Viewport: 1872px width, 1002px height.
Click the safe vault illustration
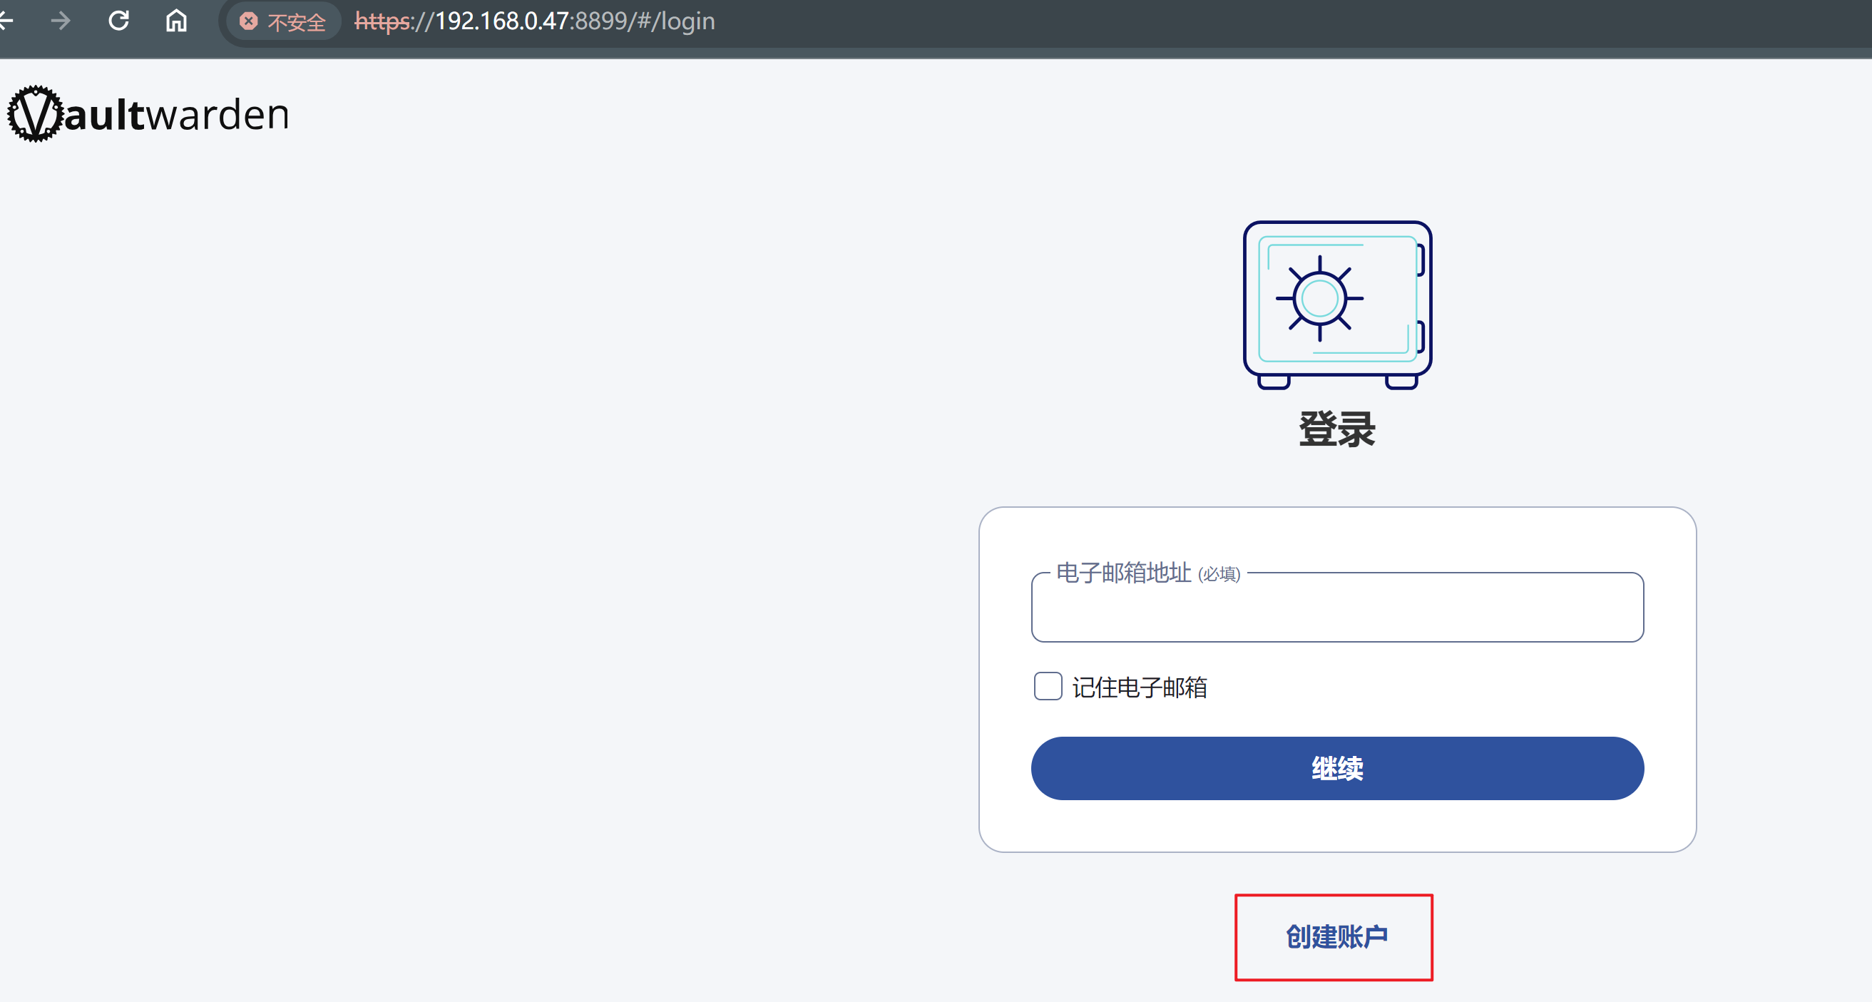(1337, 305)
